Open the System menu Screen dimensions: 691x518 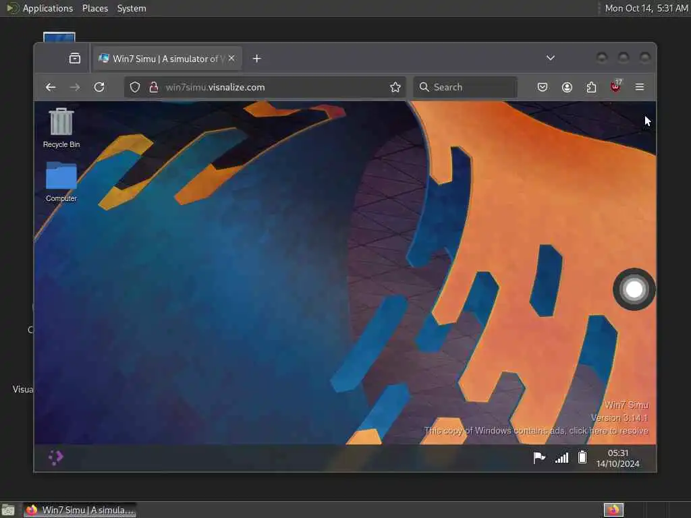[x=132, y=8]
